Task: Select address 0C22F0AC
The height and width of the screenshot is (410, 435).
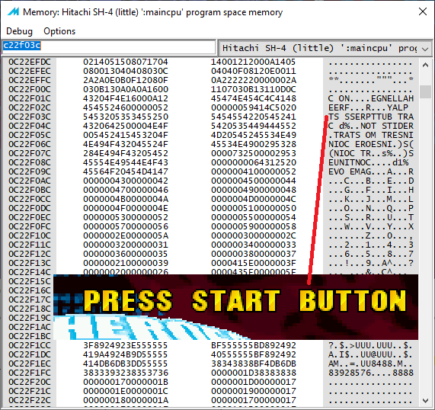Action: (x=30, y=181)
